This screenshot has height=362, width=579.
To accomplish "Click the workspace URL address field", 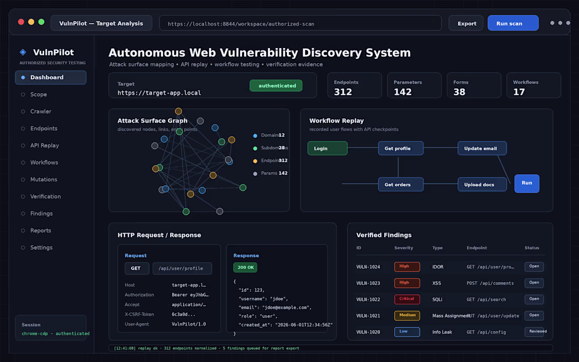I will [300, 23].
